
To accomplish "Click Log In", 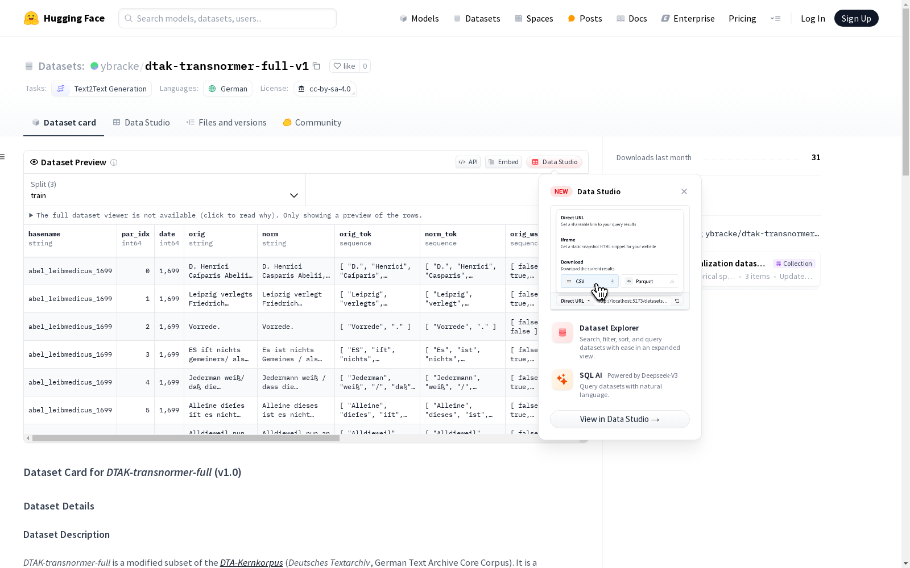I will coord(813,18).
